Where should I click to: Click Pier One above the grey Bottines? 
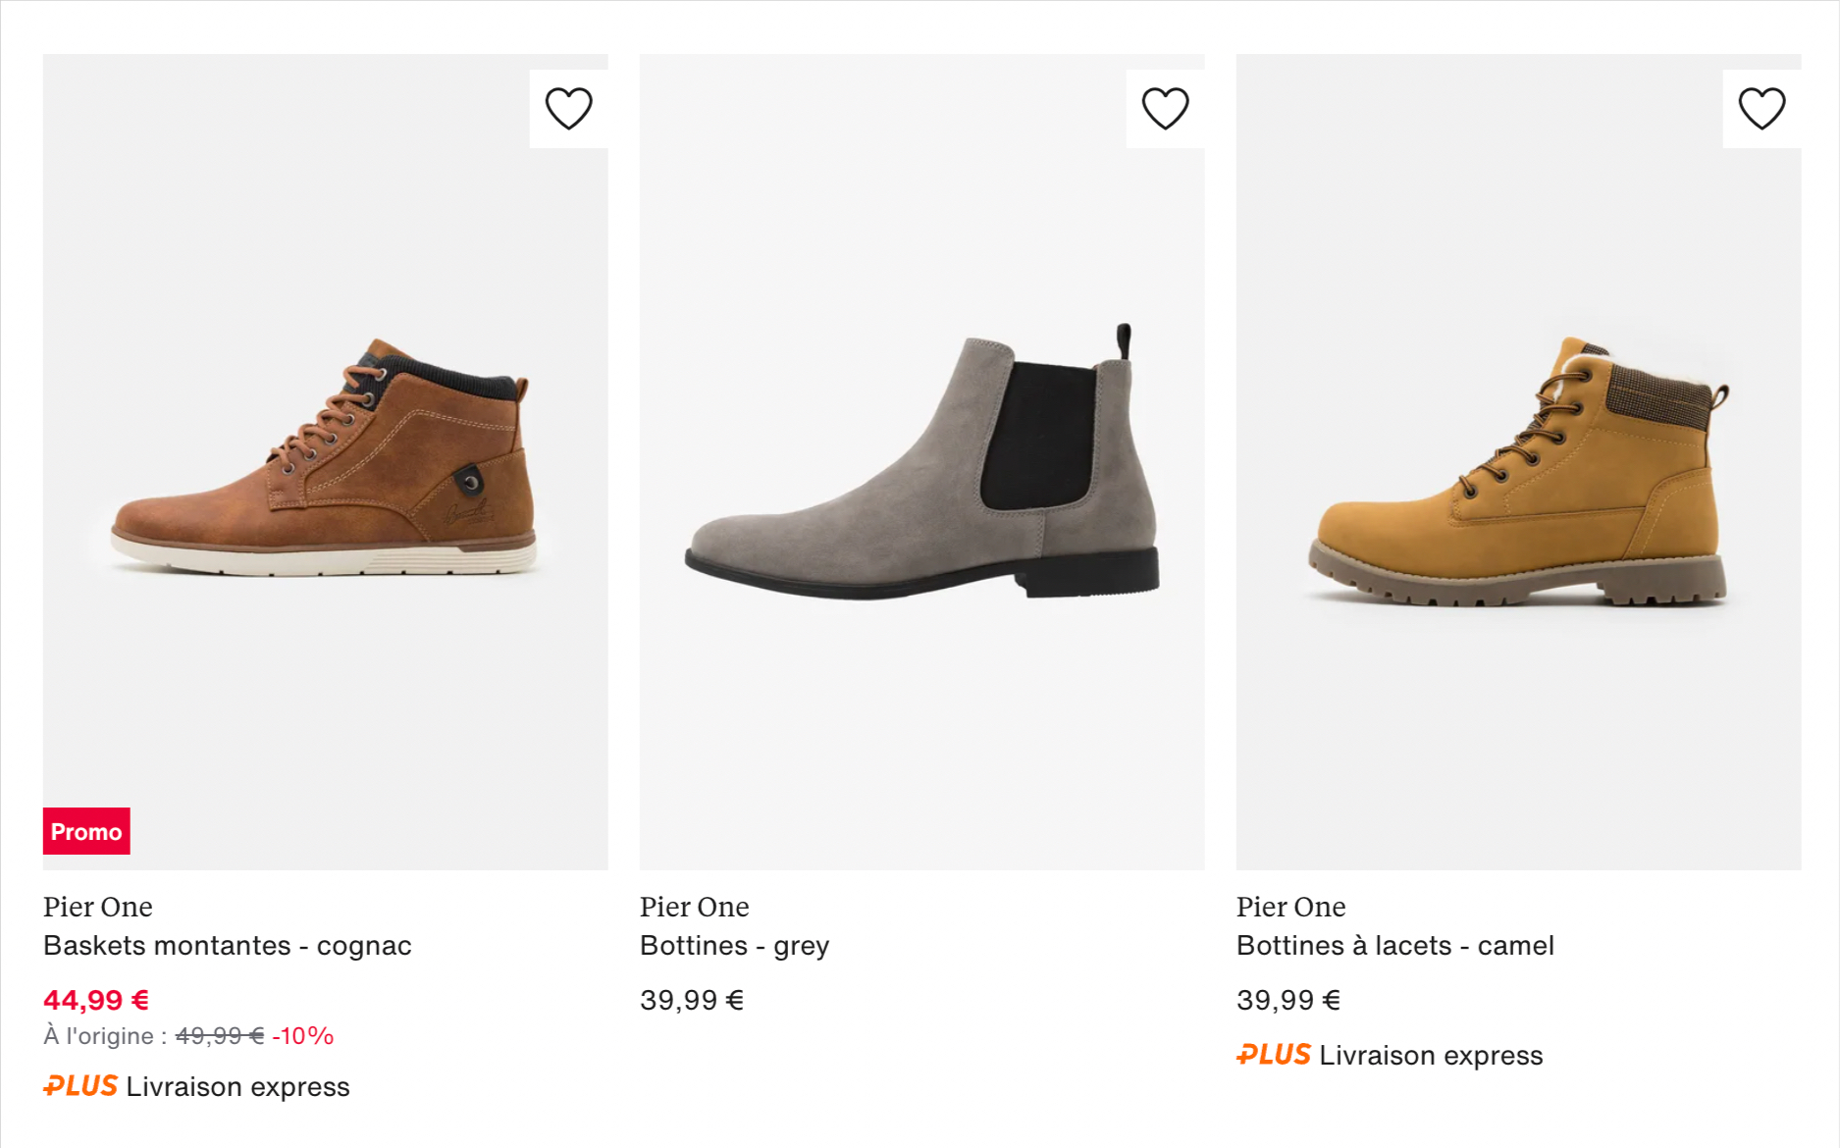(x=694, y=907)
